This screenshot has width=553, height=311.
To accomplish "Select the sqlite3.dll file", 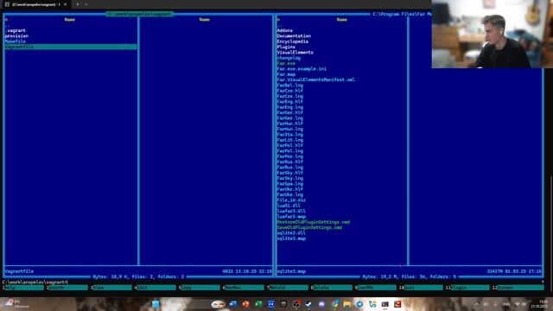I will coord(291,232).
